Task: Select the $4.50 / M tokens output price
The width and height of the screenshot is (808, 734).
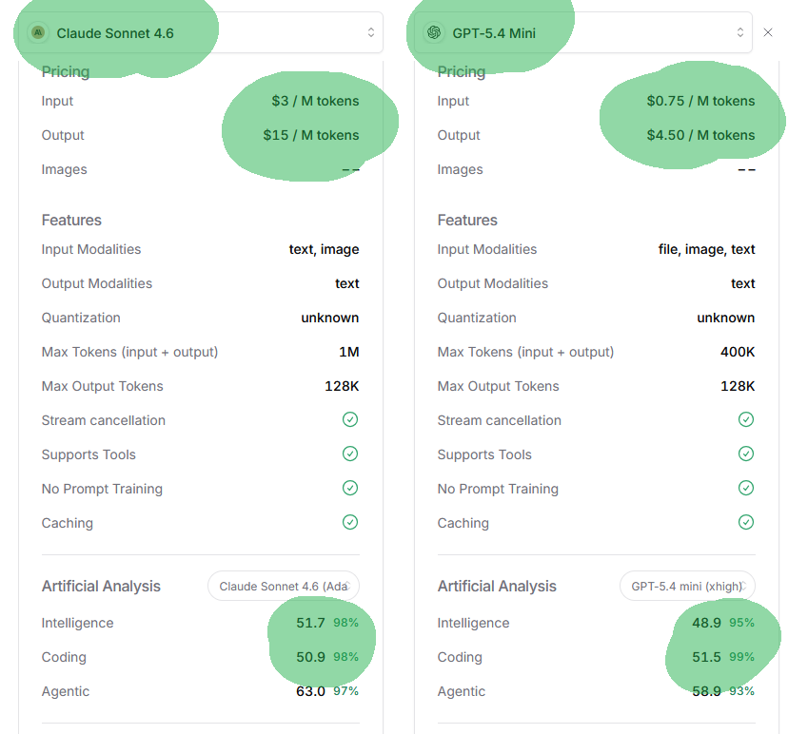Action: click(x=700, y=135)
